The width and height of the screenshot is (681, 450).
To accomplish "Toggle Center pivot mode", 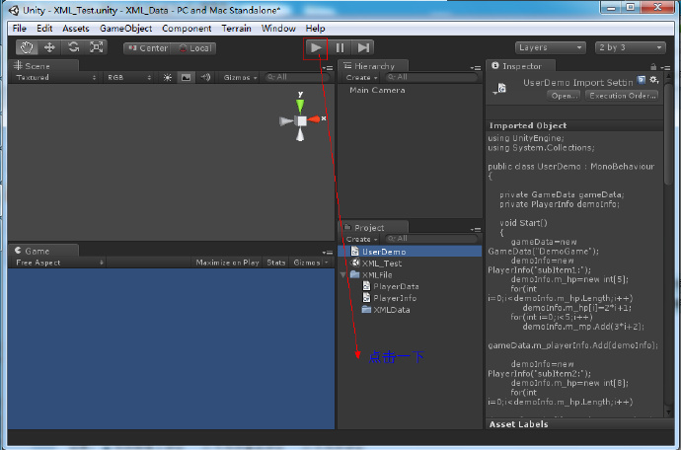I will click(x=148, y=48).
